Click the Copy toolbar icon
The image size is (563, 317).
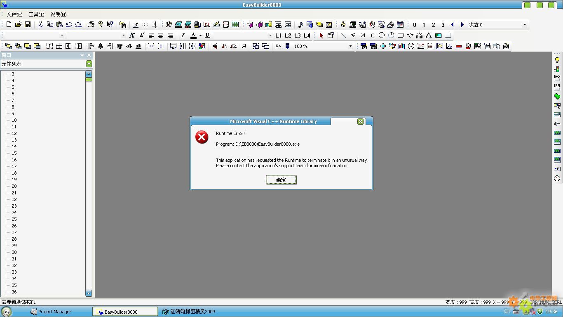tap(50, 25)
